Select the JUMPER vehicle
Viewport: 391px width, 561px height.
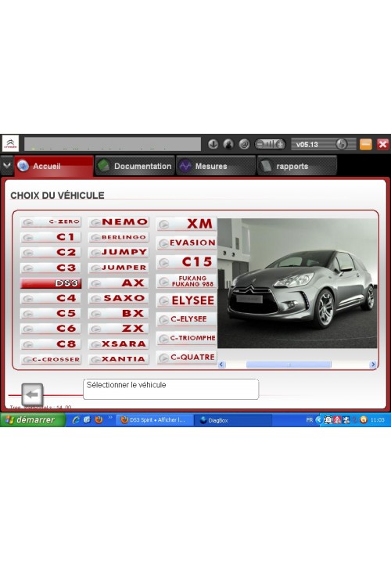pos(119,268)
